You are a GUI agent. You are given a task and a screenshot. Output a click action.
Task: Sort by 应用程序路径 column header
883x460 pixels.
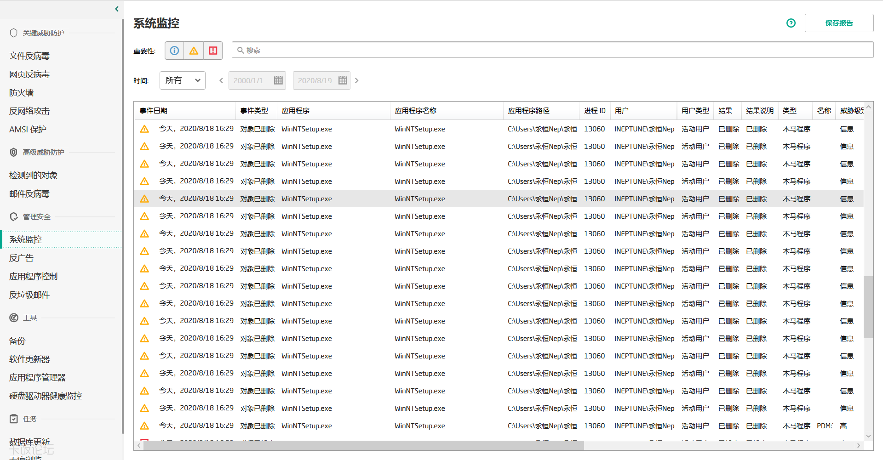(541, 111)
